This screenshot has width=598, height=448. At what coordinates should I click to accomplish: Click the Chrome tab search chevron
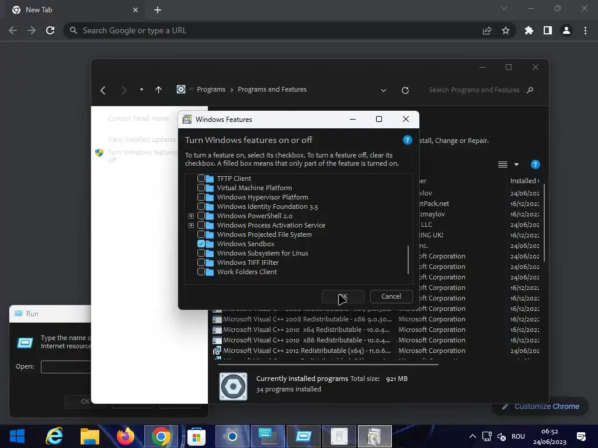pyautogui.click(x=504, y=8)
